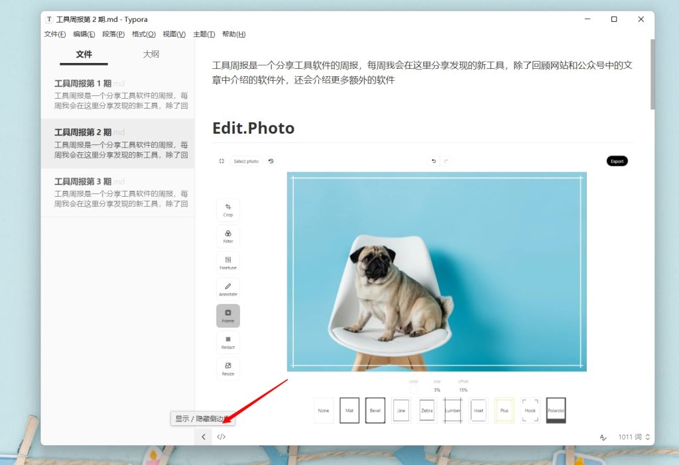Click the document's vertical scrollbar thumb
Screen dimensions: 679x465
coord(652,74)
